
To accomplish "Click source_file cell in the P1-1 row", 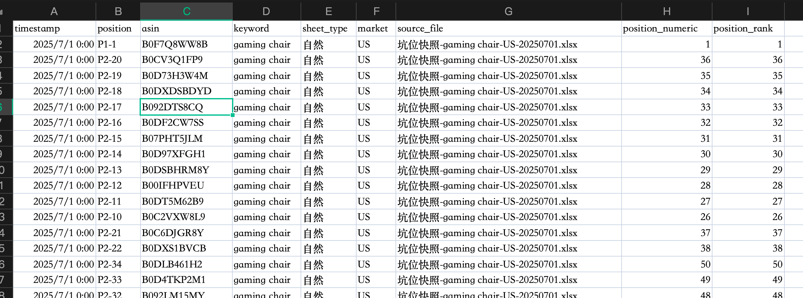I will tap(508, 44).
